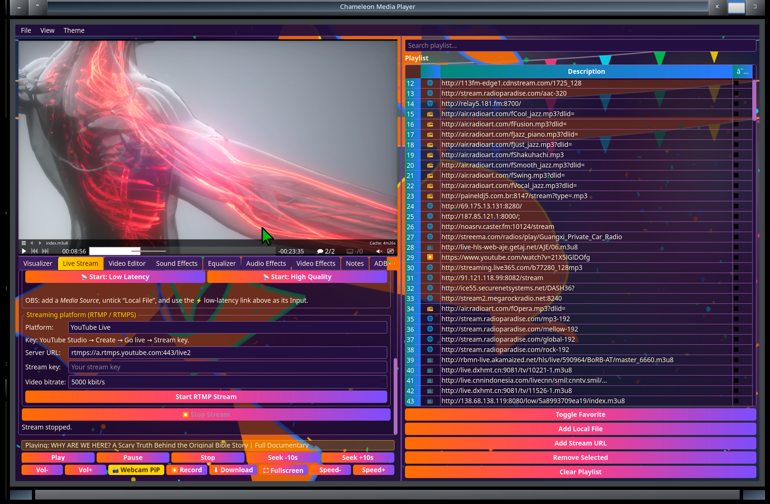This screenshot has height=504, width=770.
Task: Click the radio icon on playlist row 15
Action: coord(430,114)
